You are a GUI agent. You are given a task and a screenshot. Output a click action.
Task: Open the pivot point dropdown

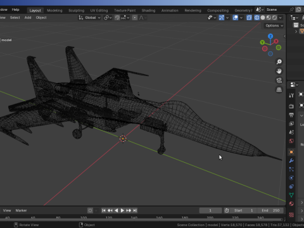(x=108, y=18)
